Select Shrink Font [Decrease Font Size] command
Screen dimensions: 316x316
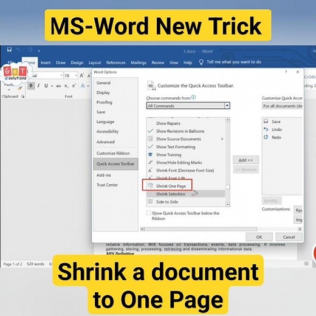click(186, 170)
